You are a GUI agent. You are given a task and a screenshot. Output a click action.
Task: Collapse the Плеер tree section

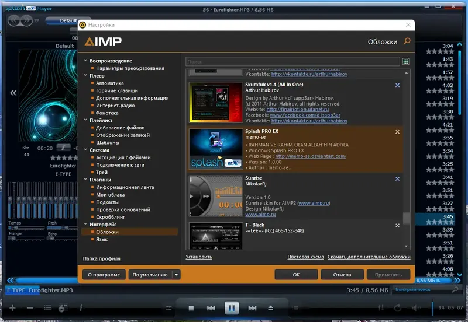pyautogui.click(x=85, y=75)
